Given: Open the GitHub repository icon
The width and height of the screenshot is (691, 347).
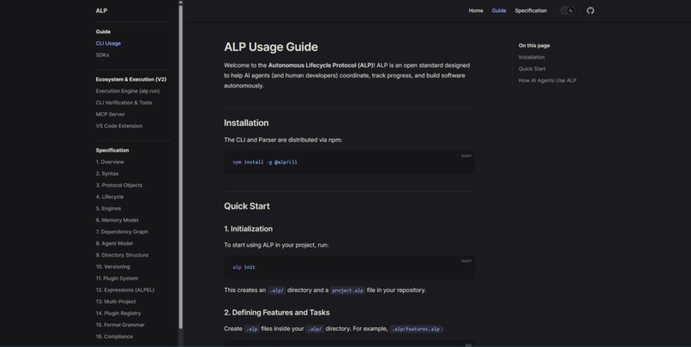Looking at the screenshot, I should point(590,10).
